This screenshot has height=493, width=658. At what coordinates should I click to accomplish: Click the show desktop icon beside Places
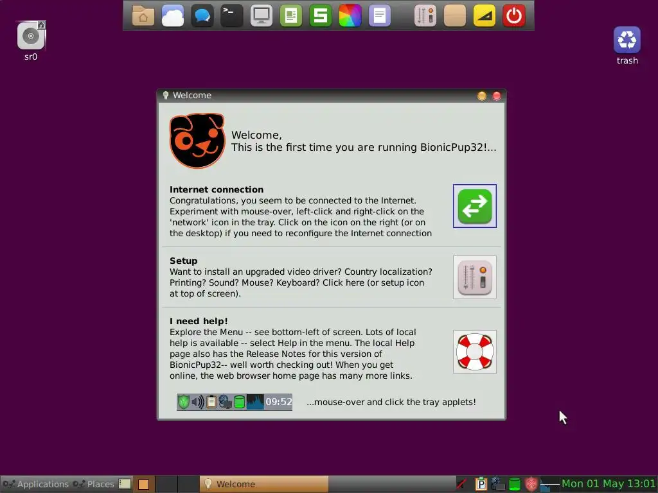click(x=125, y=484)
